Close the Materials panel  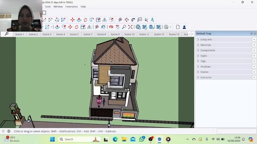[x=254, y=45]
